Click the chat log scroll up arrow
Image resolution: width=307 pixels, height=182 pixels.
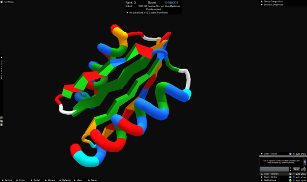[x=305, y=159]
